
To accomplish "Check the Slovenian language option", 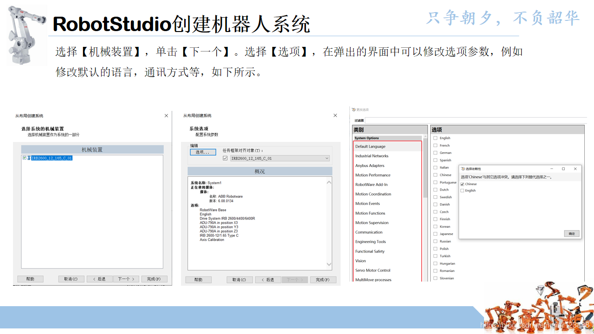I will (435, 278).
